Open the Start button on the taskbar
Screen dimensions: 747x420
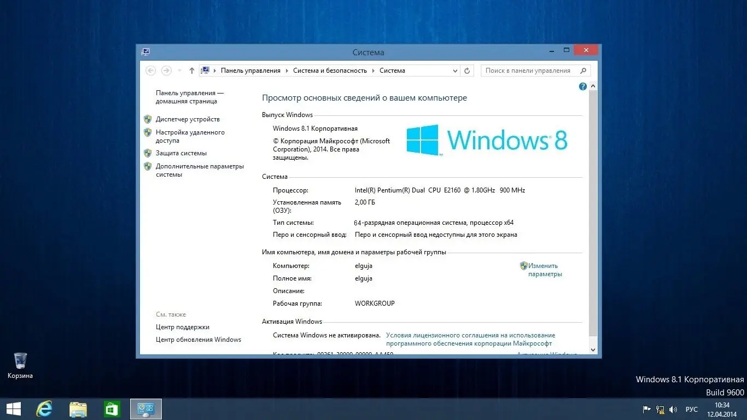coord(13,409)
